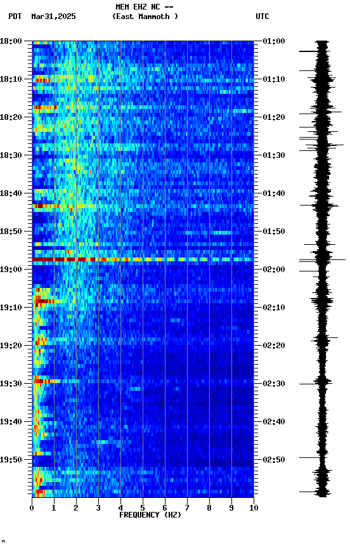This screenshot has height=548, width=350.
Task: Click the "FREQUENCY (HZ)" axis title
Action: [150, 515]
